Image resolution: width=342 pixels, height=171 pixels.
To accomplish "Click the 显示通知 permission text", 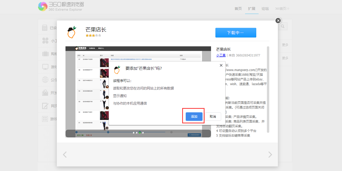I will point(120,96).
